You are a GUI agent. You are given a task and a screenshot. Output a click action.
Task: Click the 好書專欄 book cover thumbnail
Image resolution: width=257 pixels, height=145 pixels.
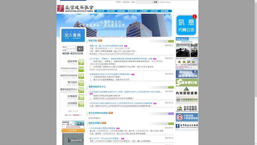(73, 139)
